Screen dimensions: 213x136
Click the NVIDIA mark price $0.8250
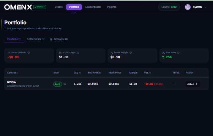tap(114, 84)
